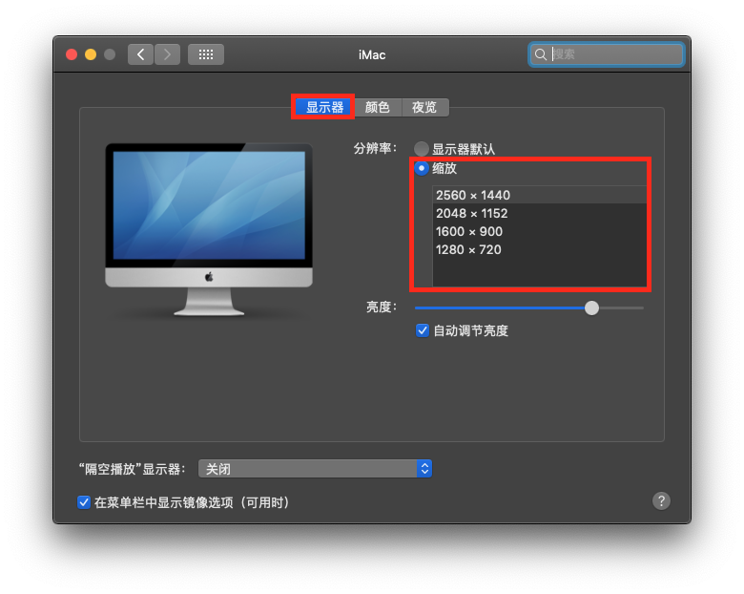Toggle 在菜单栏中显示镜像选项 checkbox
744x594 pixels.
pyautogui.click(x=84, y=502)
